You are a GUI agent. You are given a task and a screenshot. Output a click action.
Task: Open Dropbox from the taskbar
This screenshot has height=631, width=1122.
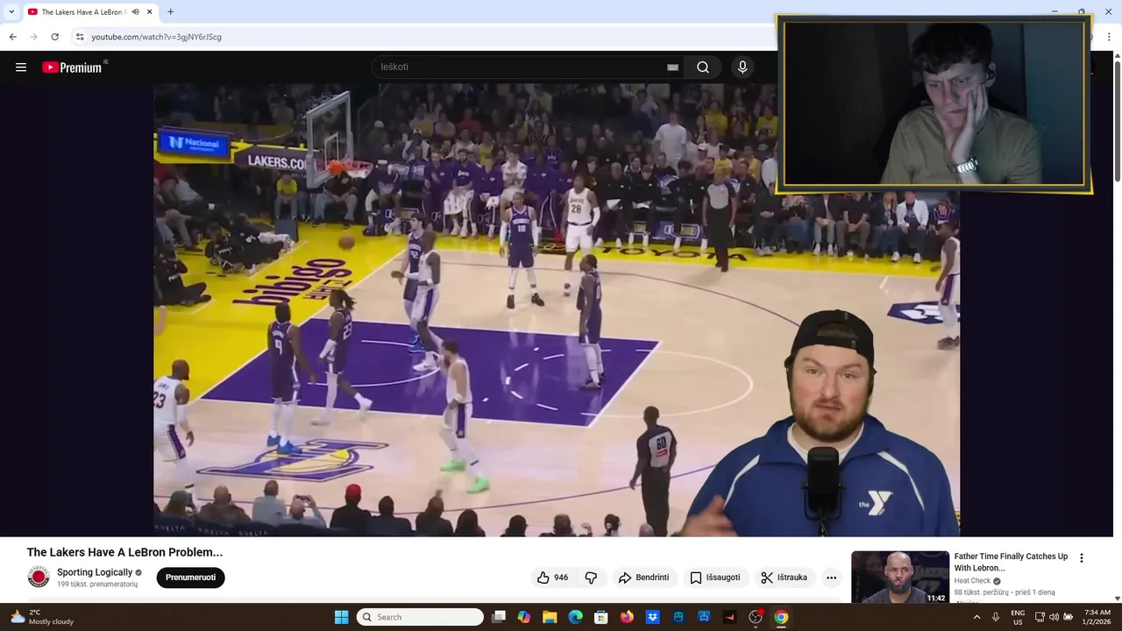(x=652, y=617)
